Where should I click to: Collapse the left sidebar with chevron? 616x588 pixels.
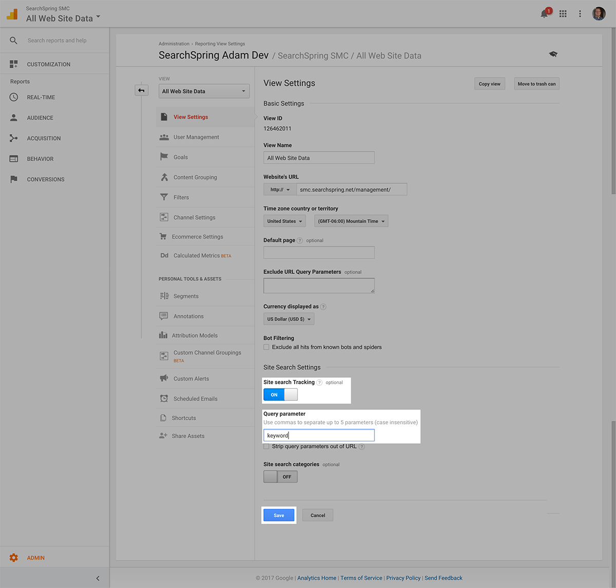[98, 578]
